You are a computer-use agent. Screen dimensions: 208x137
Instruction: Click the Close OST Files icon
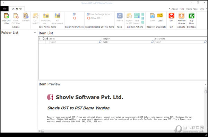(16, 16)
